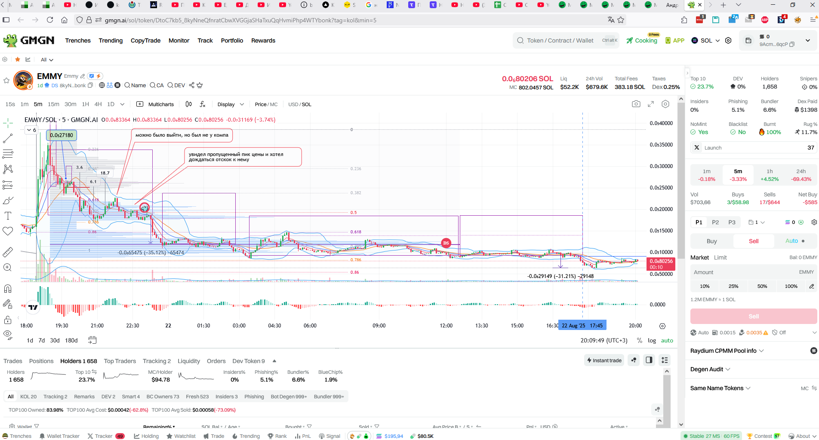Open the header settings icon next to SOL
The image size is (819, 440).
pos(728,40)
